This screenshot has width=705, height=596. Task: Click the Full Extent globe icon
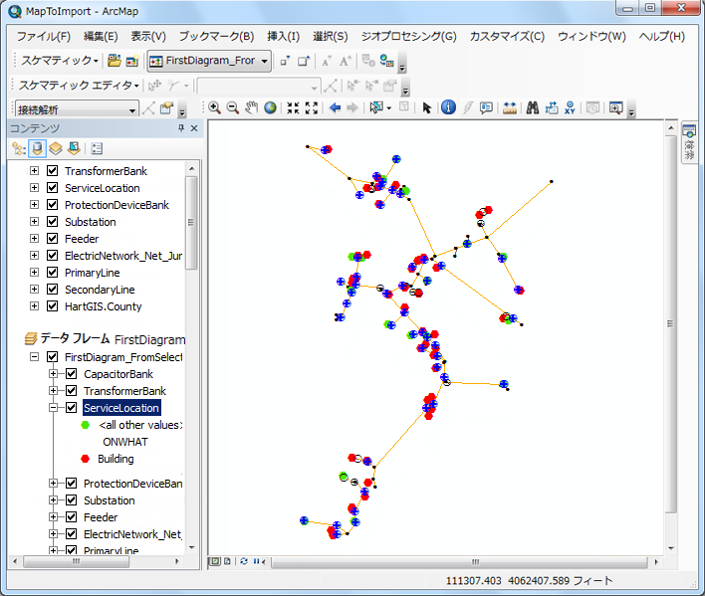point(270,107)
